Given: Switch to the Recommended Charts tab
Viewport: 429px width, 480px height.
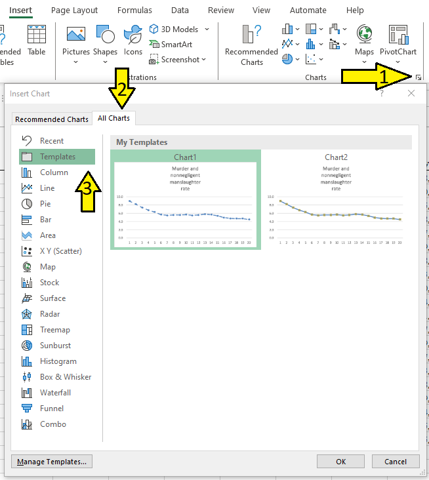Looking at the screenshot, I should coord(52,119).
